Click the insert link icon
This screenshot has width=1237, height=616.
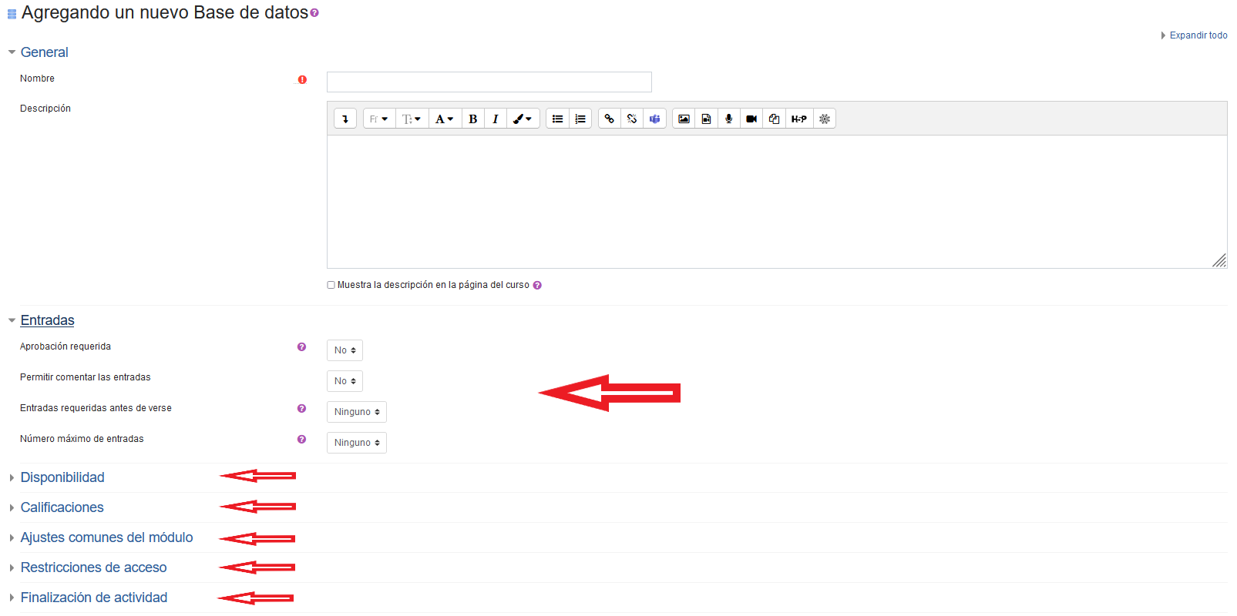pyautogui.click(x=610, y=119)
